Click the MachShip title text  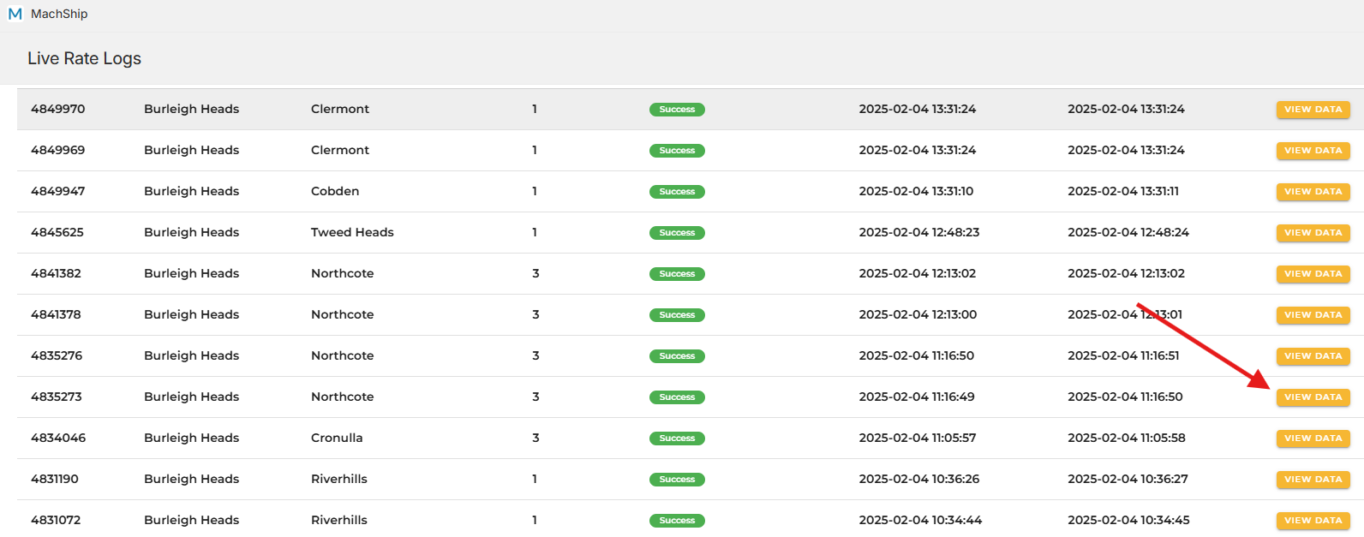pos(59,14)
